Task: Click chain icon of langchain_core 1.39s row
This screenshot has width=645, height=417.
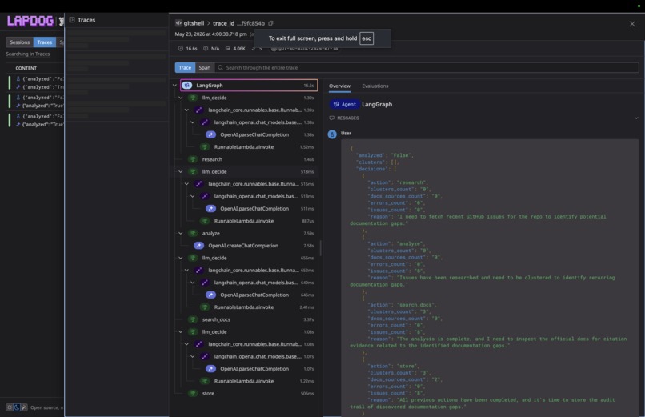Action: click(x=199, y=110)
